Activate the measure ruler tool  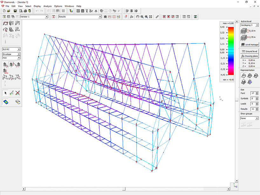pyautogui.click(x=157, y=17)
